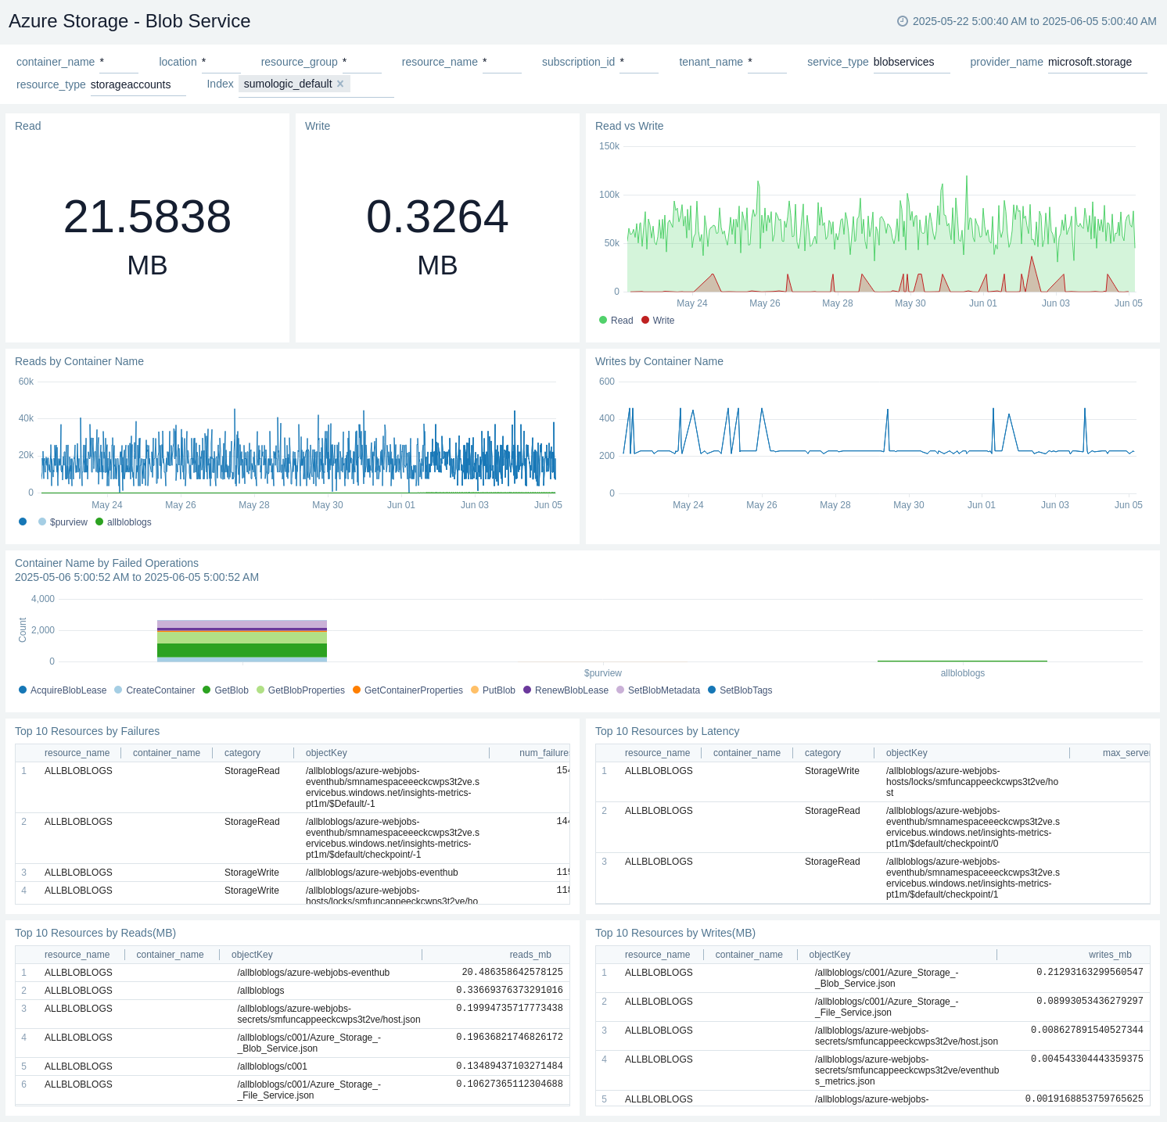Click the allbloblogs axis label in failed operations

pos(963,673)
